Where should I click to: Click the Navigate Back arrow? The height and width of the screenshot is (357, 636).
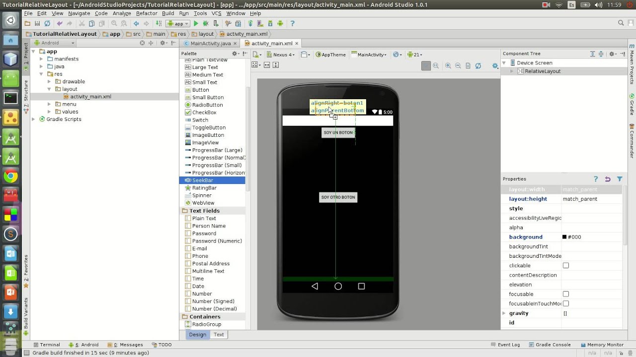point(136,23)
